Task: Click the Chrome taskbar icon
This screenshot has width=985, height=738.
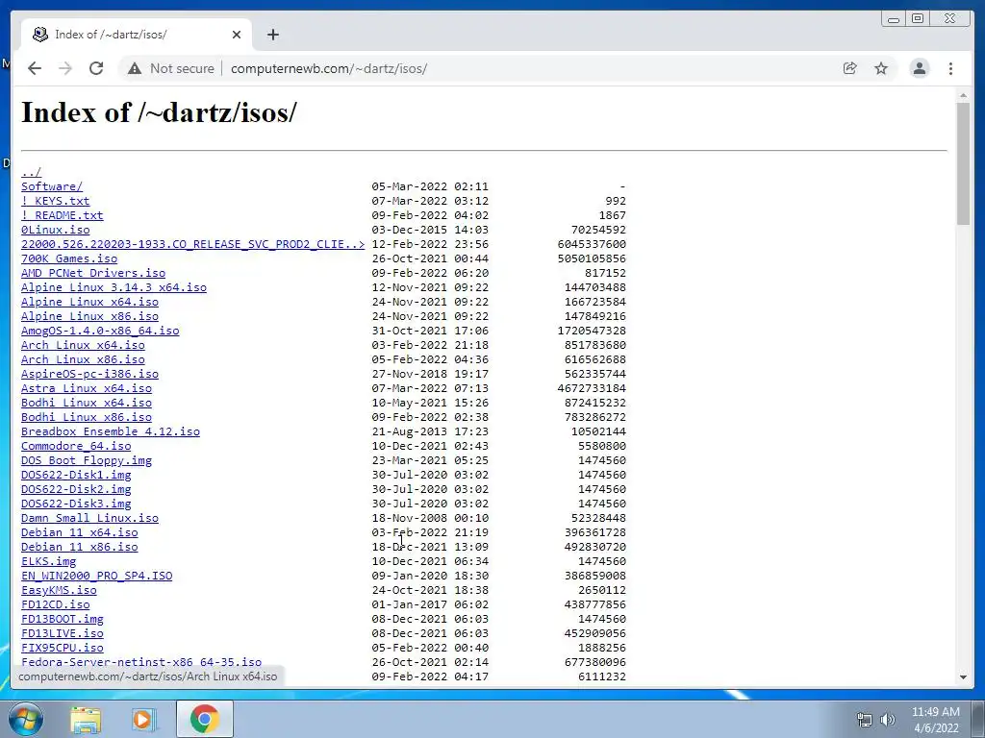Action: (204, 719)
